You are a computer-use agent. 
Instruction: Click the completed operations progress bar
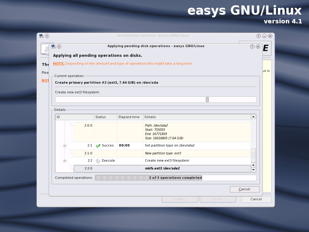pos(176,178)
